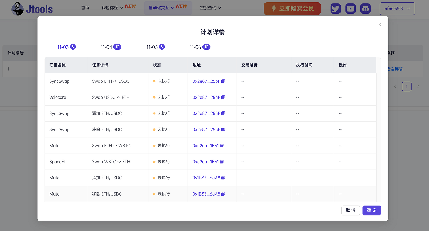Copy address in Velocore Swap USDC -> ETH row
Screen dimensions: 429x231
[223, 97]
